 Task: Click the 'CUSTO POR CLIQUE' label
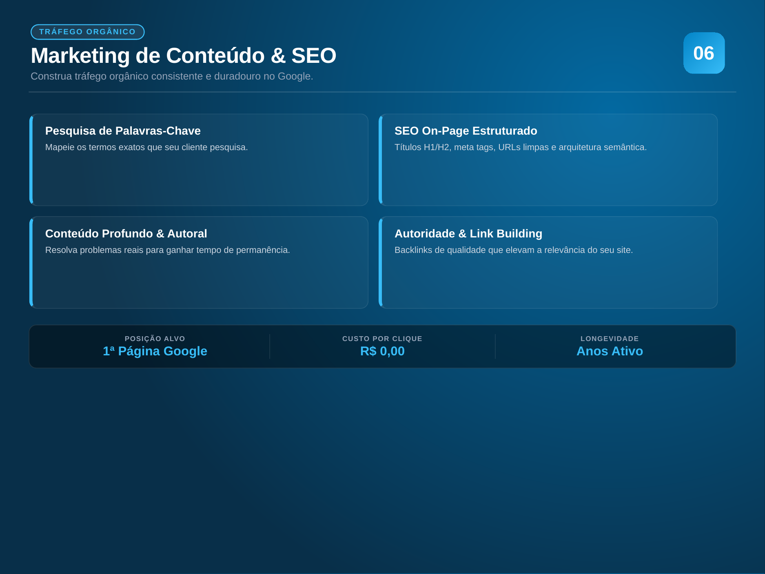pos(382,339)
